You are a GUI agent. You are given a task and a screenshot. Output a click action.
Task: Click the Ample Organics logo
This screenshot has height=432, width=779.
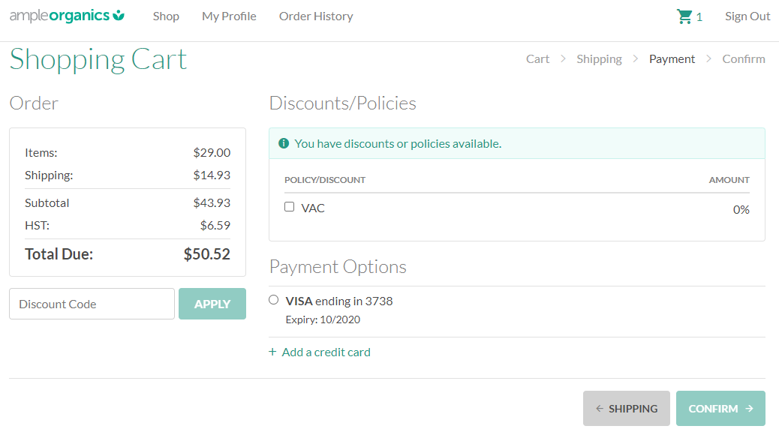pyautogui.click(x=67, y=16)
